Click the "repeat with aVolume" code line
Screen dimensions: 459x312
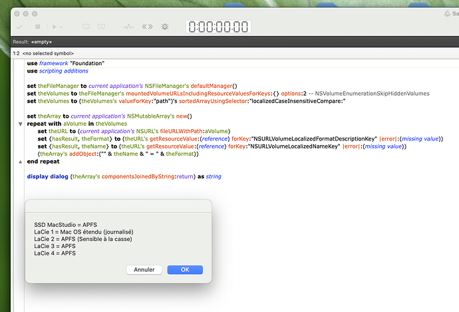click(67, 124)
